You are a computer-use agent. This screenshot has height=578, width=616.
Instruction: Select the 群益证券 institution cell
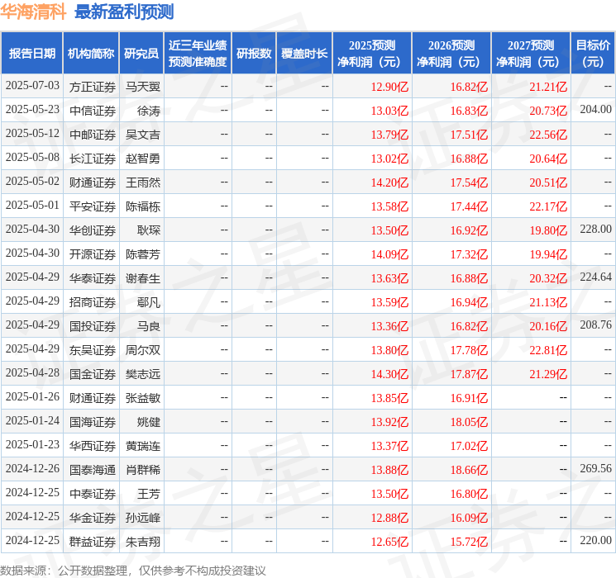coord(93,542)
